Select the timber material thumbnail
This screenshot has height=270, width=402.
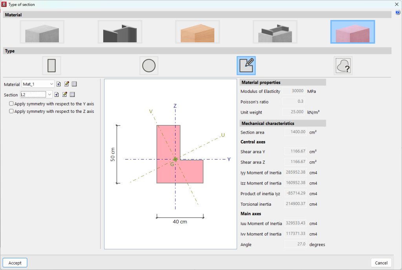197,31
